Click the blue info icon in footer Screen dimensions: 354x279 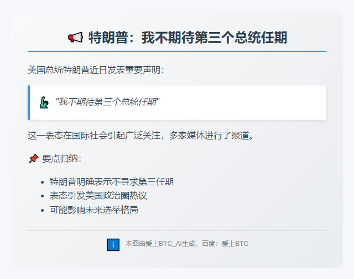(113, 245)
